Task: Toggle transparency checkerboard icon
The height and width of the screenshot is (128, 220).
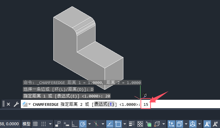Action: (140, 124)
